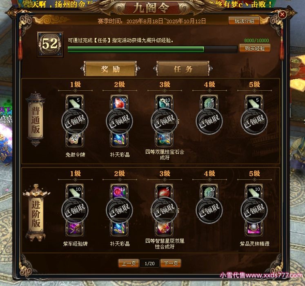This screenshot has height=286, width=305.
Task: Switch to the 任务 tab
Action: pyautogui.click(x=183, y=69)
